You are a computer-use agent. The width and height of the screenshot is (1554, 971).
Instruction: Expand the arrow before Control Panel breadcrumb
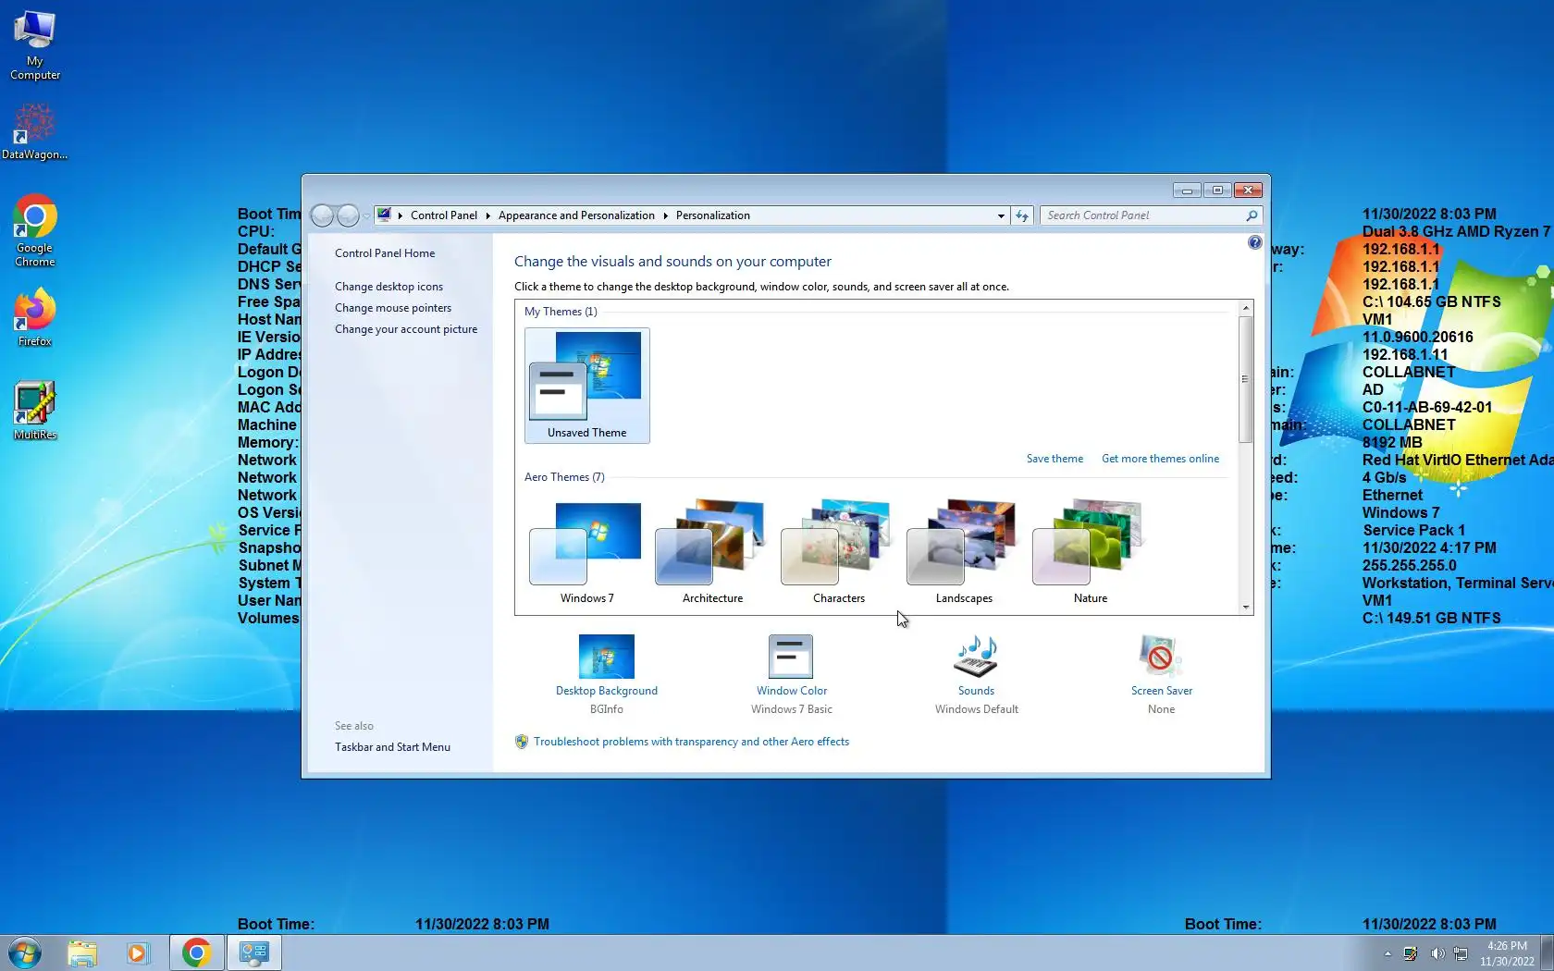click(400, 215)
